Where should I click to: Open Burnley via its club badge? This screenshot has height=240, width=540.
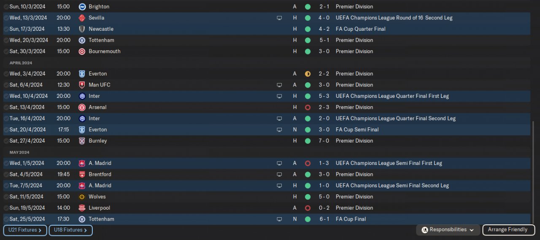82,141
